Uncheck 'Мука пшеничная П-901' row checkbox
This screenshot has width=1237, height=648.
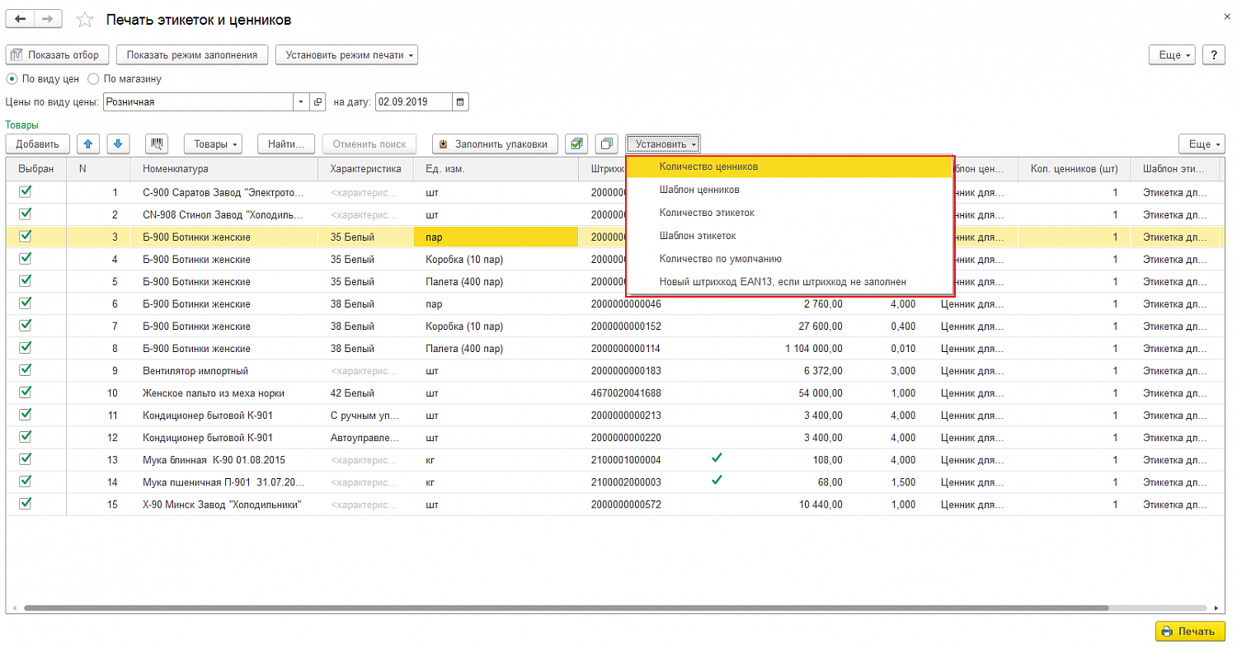click(x=26, y=481)
